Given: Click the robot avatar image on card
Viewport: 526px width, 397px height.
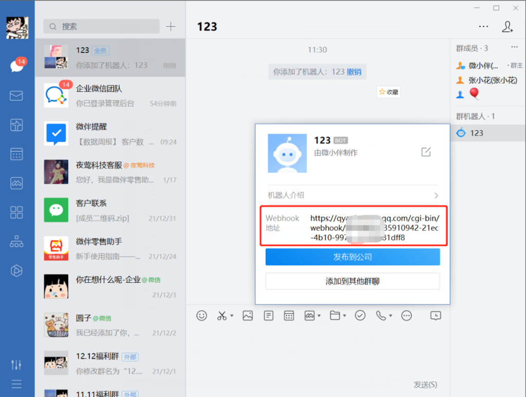Looking at the screenshot, I should click(x=287, y=153).
